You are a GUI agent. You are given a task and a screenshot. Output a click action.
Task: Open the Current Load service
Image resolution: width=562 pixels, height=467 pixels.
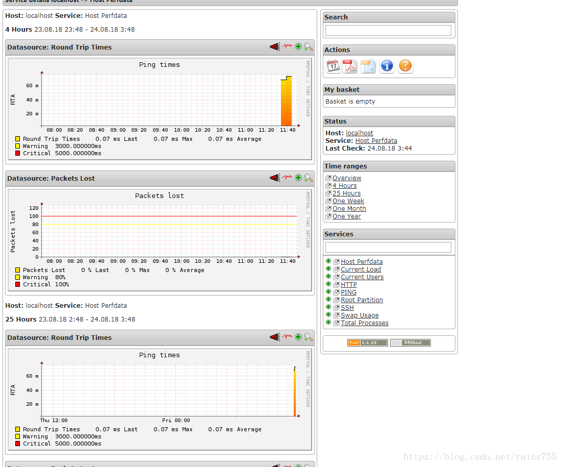tap(361, 269)
